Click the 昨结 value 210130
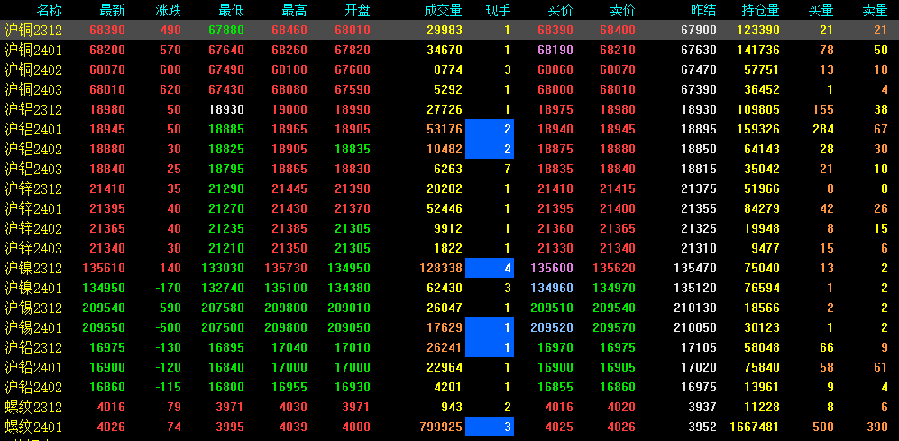Viewport: 899px width, 441px height. (x=695, y=308)
